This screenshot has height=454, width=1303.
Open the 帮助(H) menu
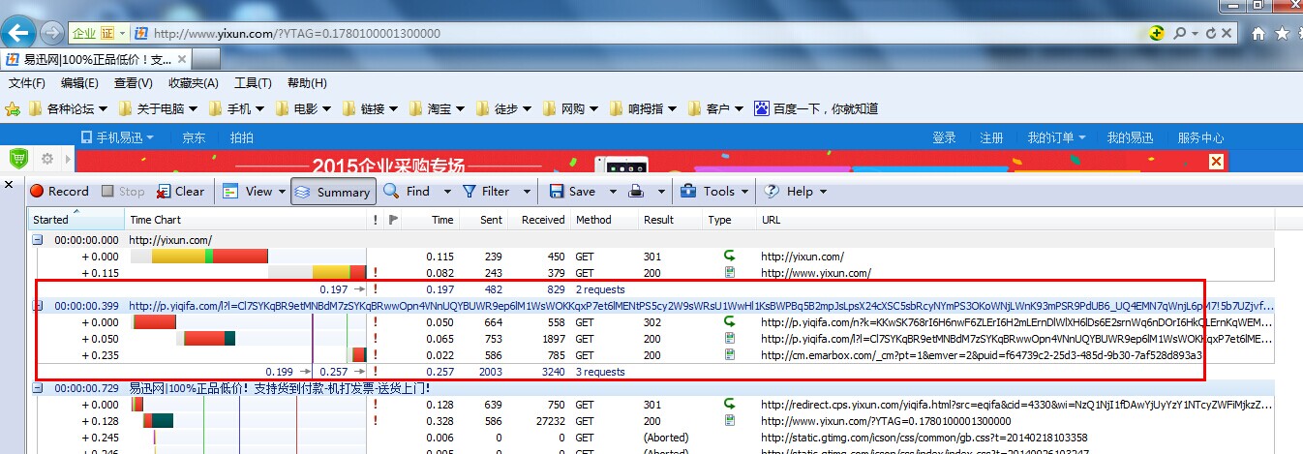(x=307, y=83)
